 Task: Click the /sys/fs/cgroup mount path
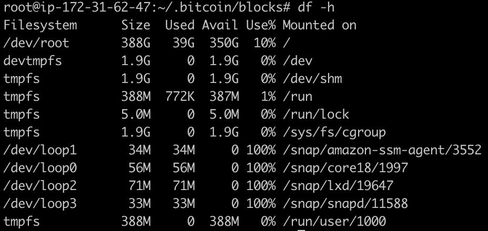[334, 132]
